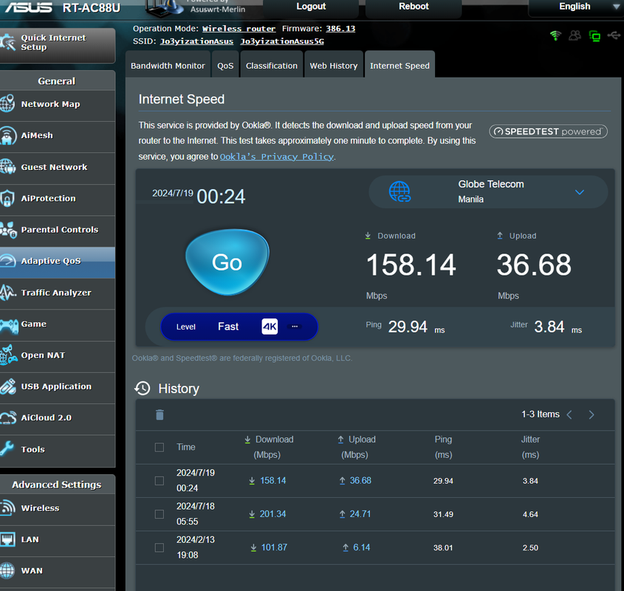Switch to the Classification tab
The height and width of the screenshot is (591, 624).
272,65
